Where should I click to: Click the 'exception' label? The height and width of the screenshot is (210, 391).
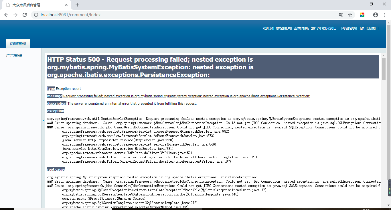56,111
